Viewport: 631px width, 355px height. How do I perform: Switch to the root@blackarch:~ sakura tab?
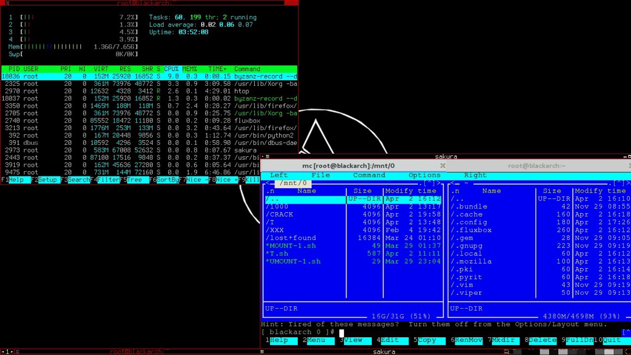pos(536,166)
